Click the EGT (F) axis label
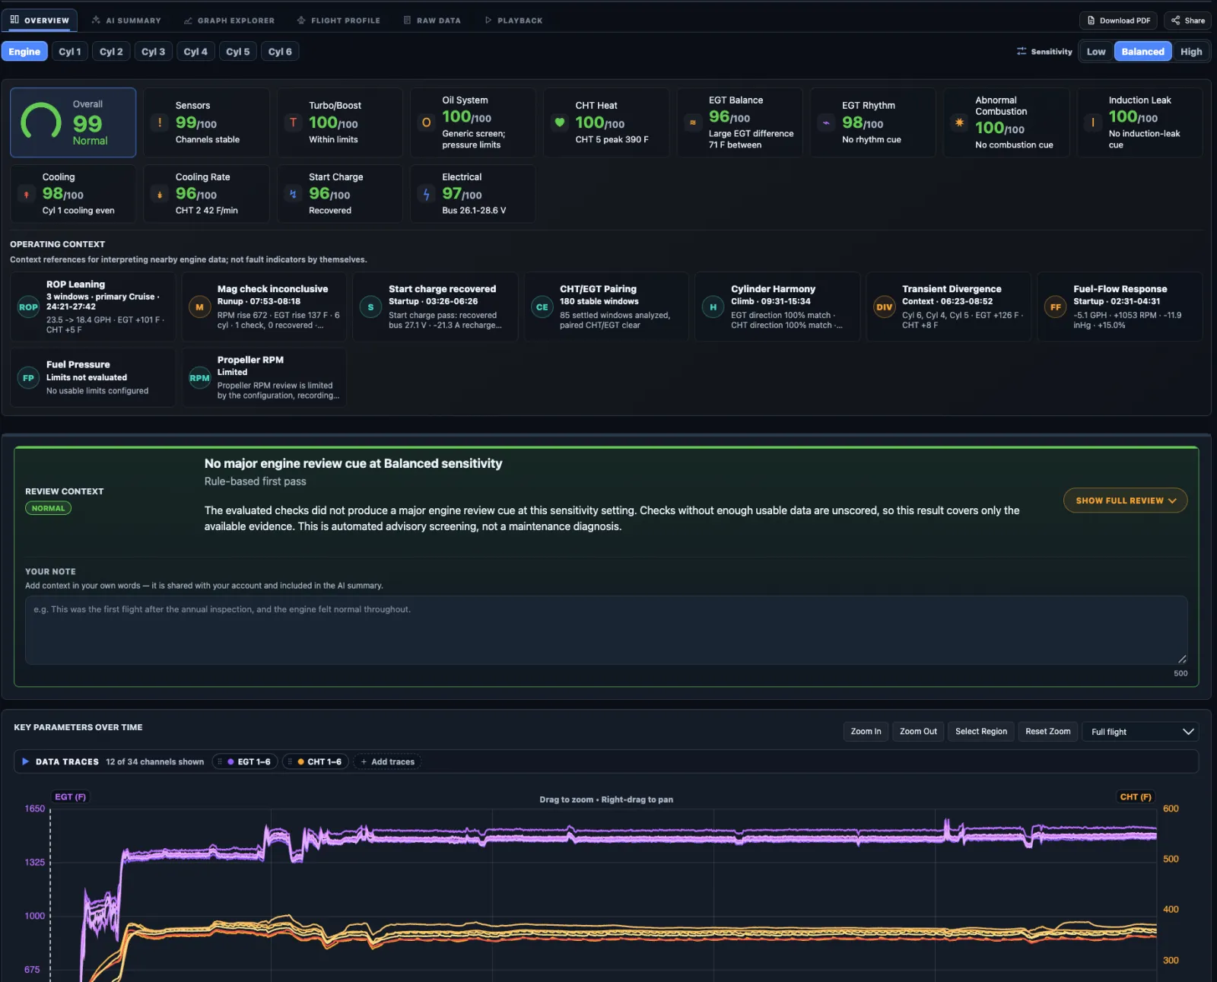Viewport: 1217px width, 982px height. [70, 797]
